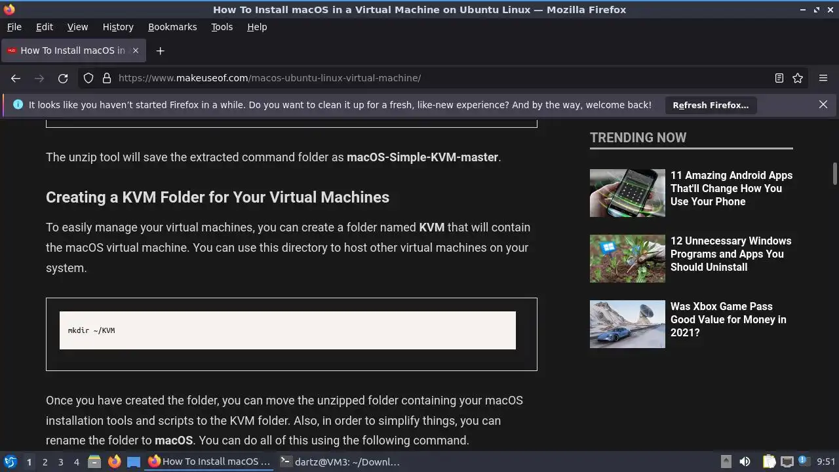Open '12 Unnecessary Windows Programs' article link
This screenshot has width=839, height=472.
pos(731,254)
